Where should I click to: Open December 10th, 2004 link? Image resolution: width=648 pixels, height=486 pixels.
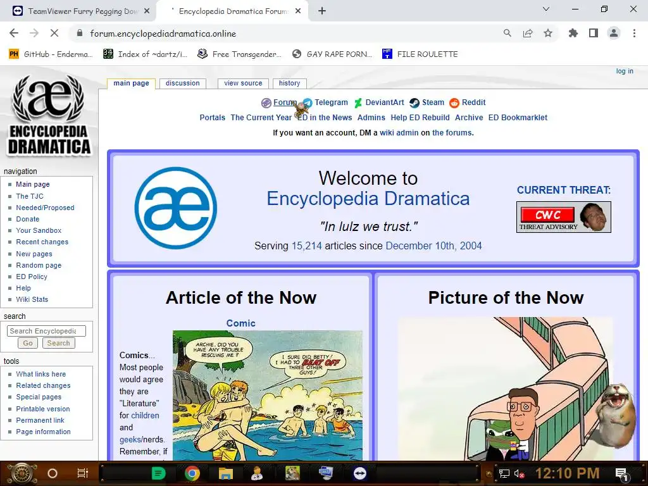[433, 246]
